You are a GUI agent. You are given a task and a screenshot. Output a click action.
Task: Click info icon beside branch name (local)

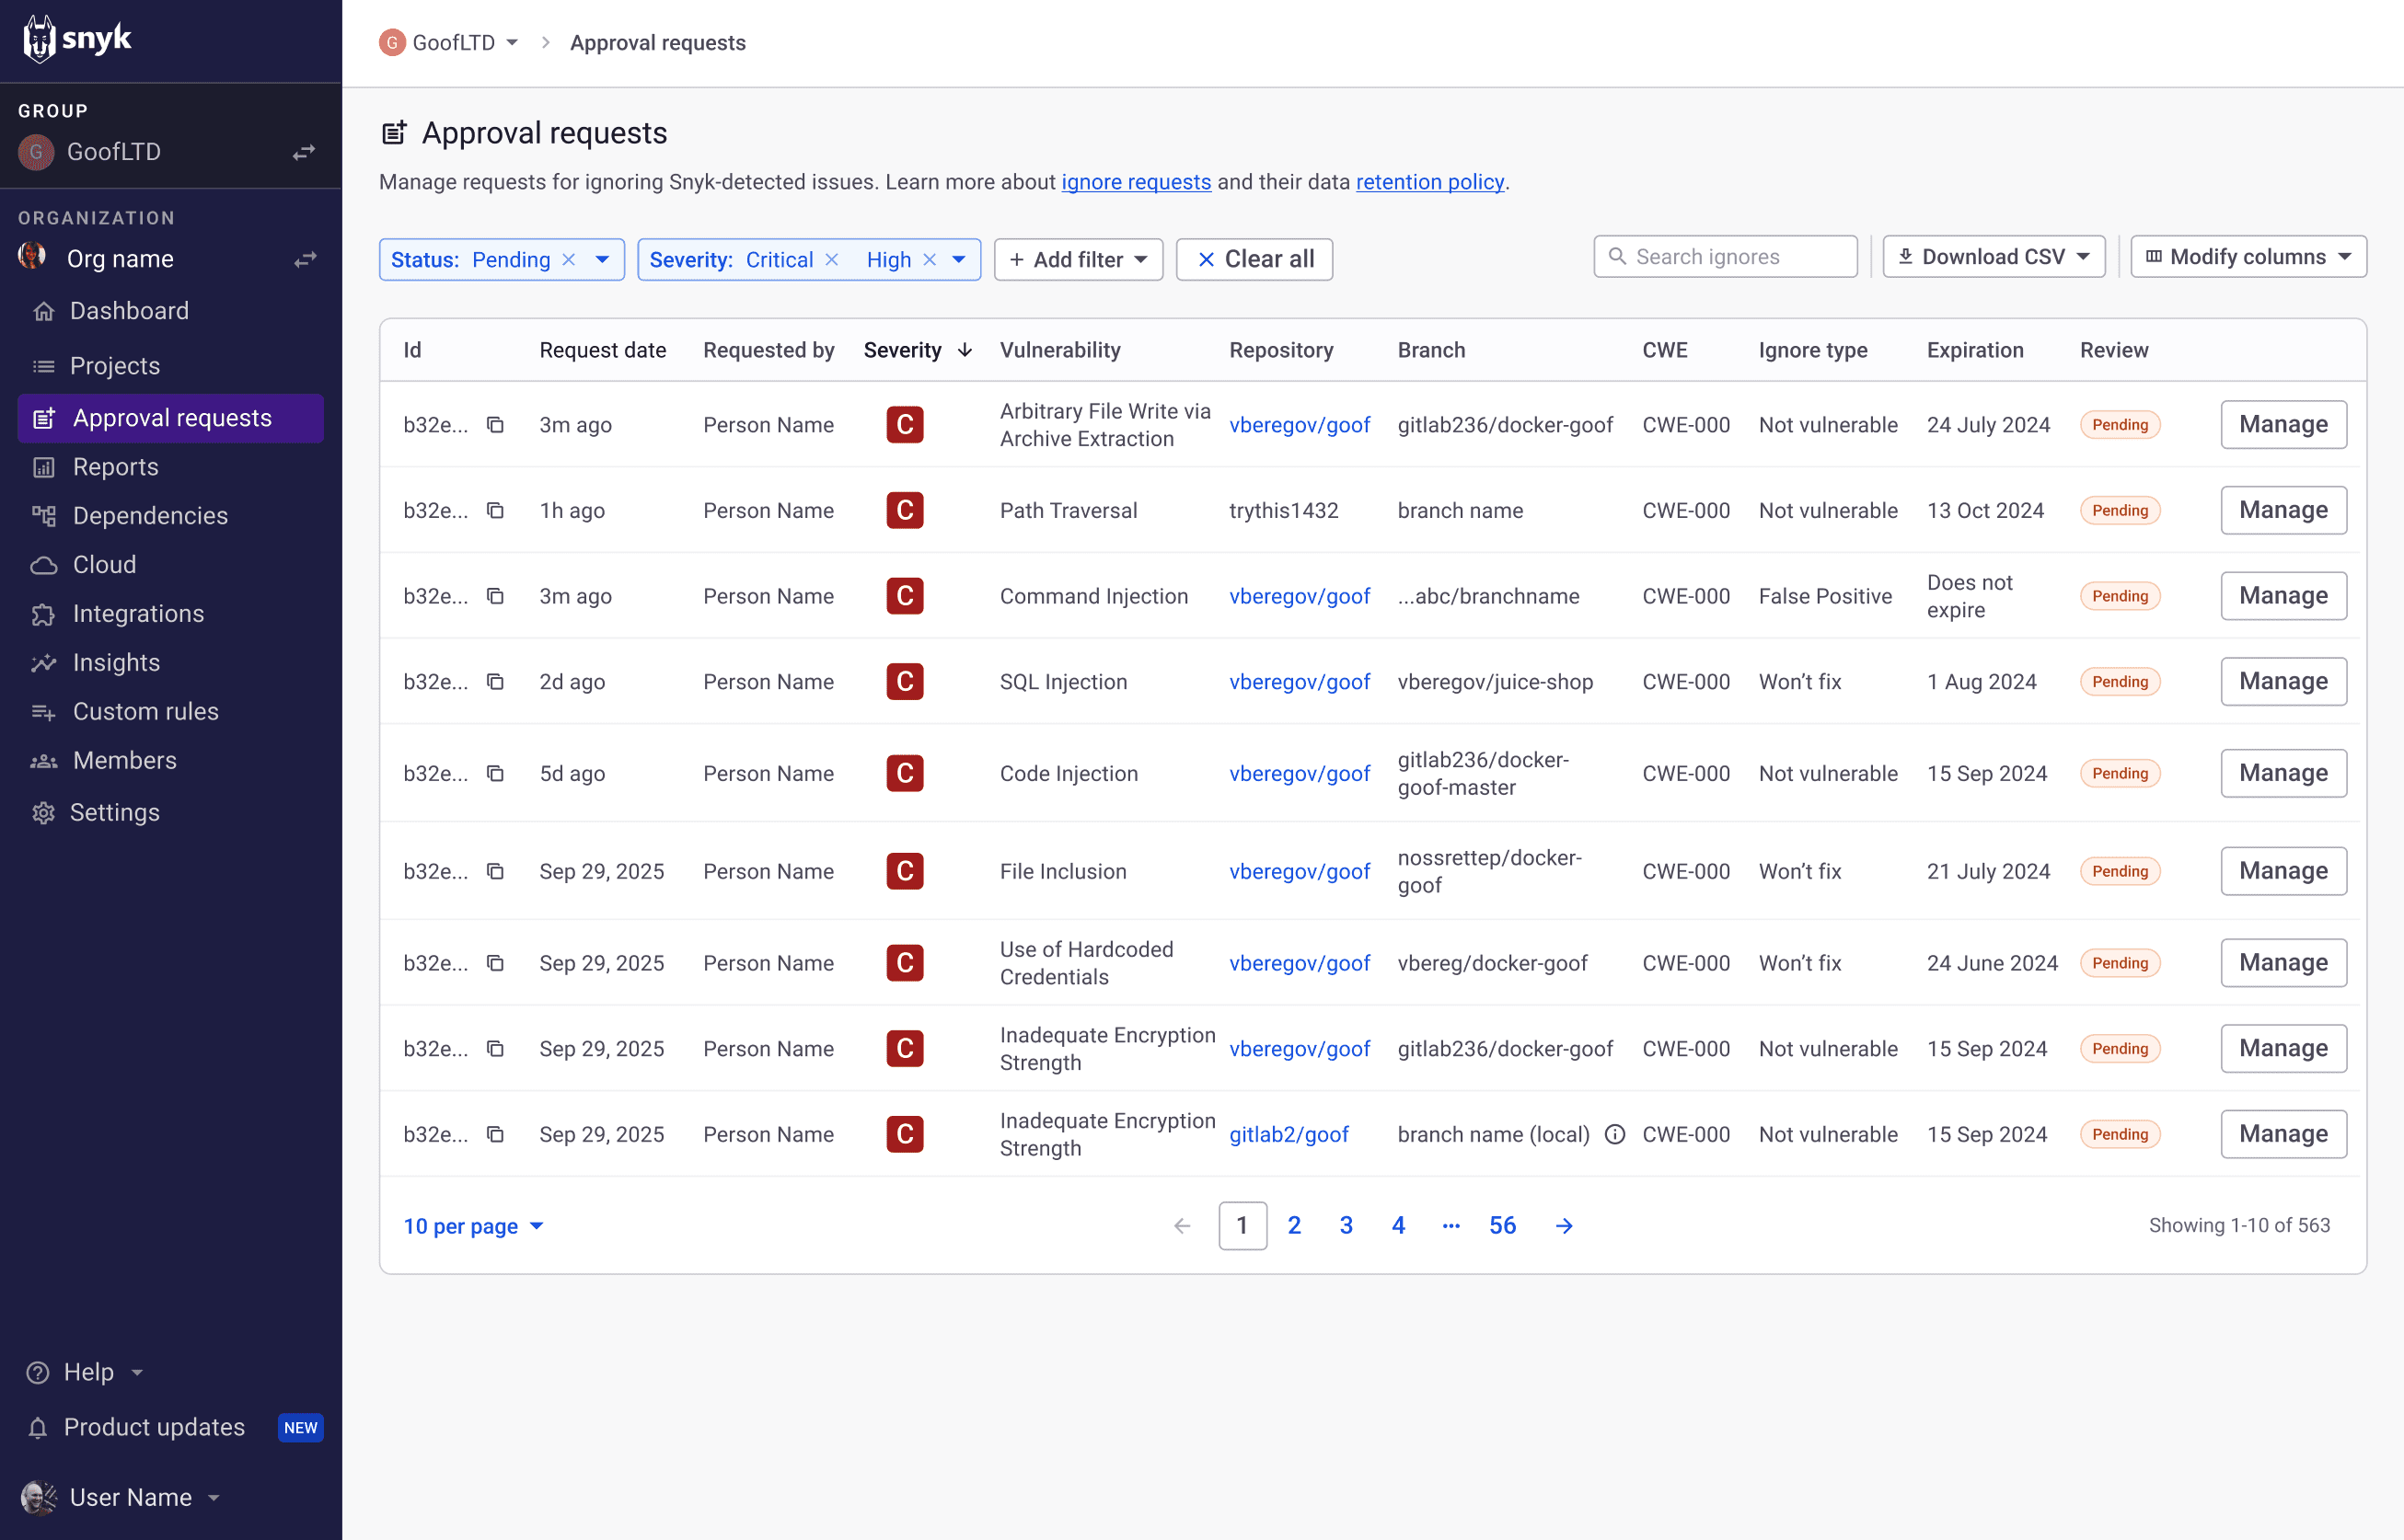1614,1134
